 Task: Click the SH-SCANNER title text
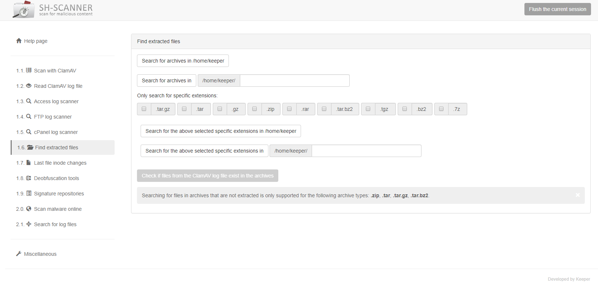(x=66, y=8)
